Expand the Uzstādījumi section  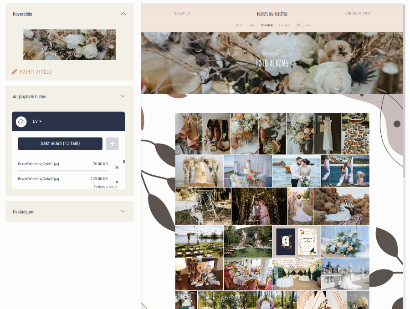[x=123, y=212]
